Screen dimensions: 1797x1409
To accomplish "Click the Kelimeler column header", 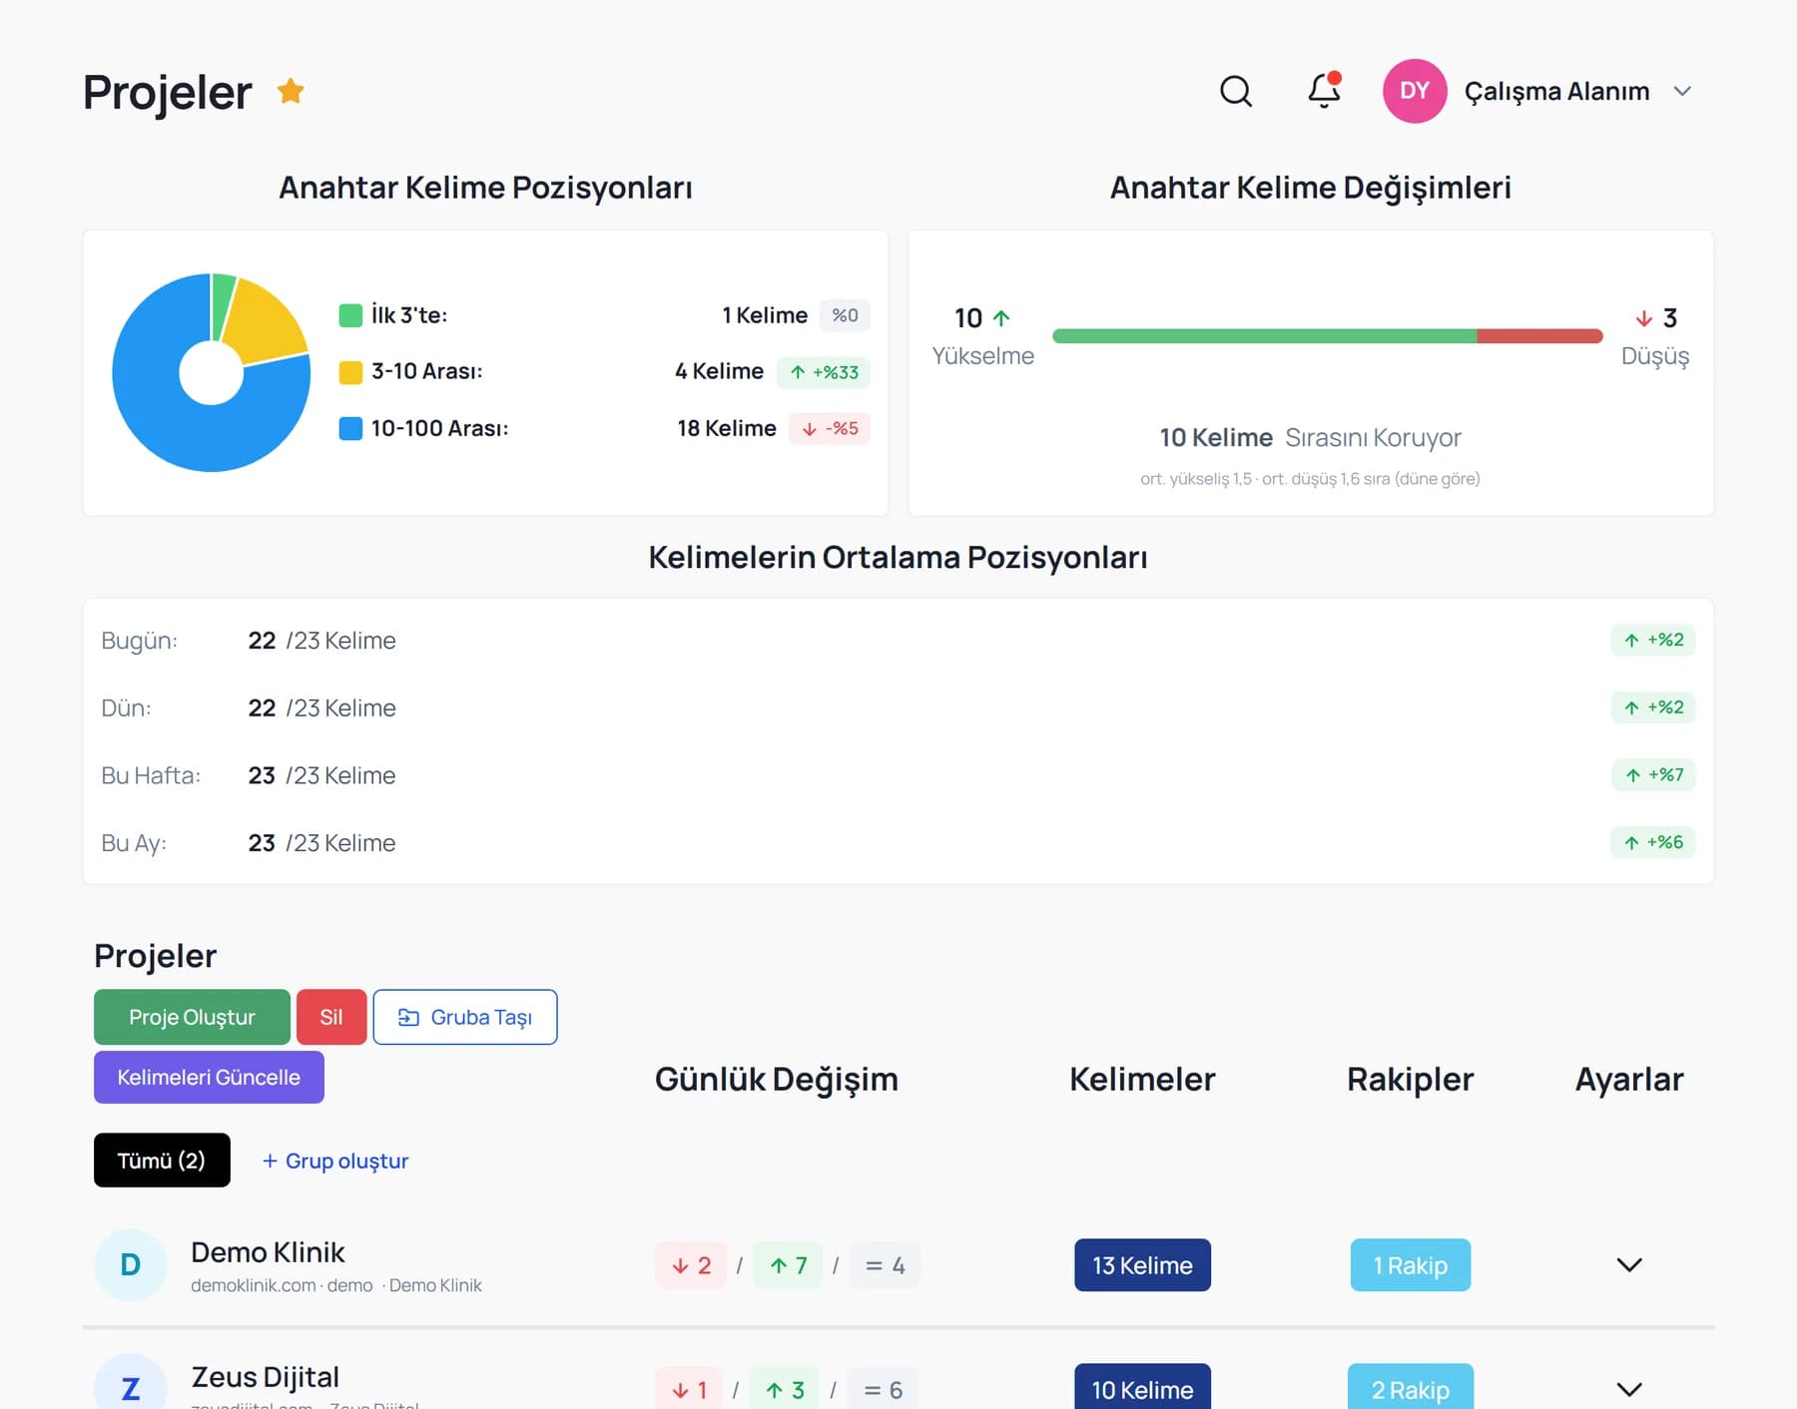I will (1142, 1079).
